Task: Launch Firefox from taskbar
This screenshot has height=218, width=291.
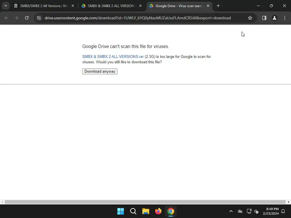Action: point(158,211)
